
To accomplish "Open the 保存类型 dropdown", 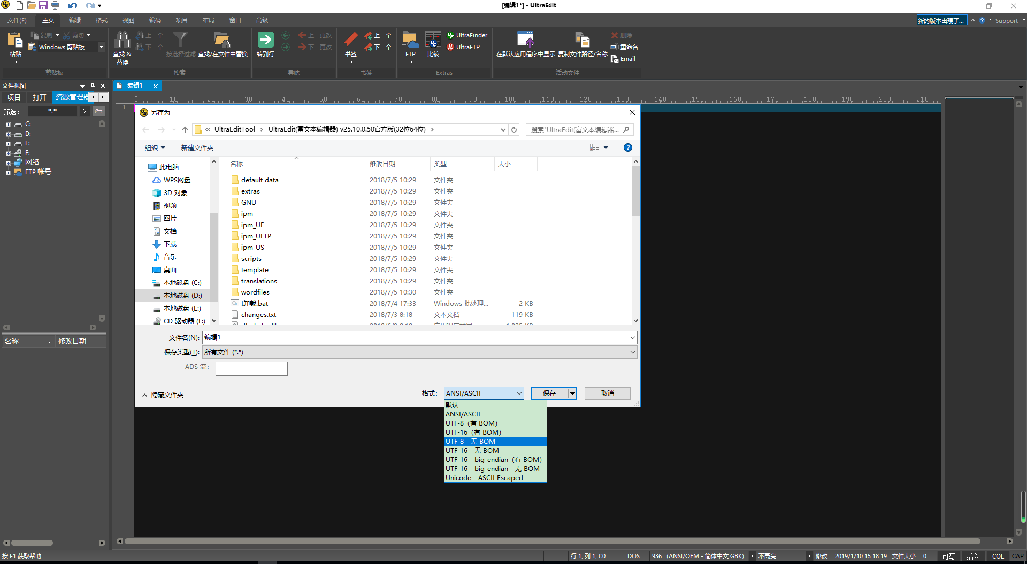I will pyautogui.click(x=419, y=352).
